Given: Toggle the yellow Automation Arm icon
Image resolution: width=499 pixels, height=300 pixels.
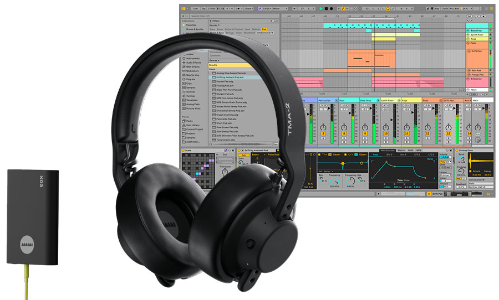Looking at the screenshot, I should point(343,9).
